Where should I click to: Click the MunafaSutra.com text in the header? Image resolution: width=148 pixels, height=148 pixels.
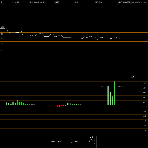pyautogui.click(x=139, y=2)
